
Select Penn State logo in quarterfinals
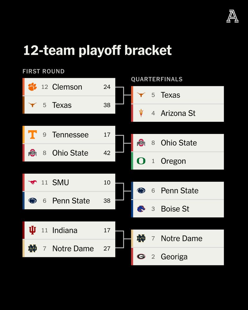coord(141,191)
